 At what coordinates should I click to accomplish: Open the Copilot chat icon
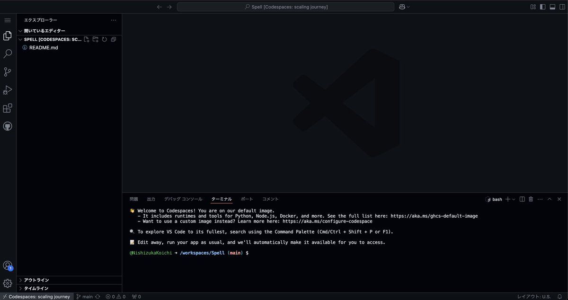point(402,7)
